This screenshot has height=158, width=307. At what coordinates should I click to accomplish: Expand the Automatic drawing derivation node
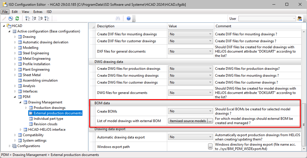(x=15, y=42)
